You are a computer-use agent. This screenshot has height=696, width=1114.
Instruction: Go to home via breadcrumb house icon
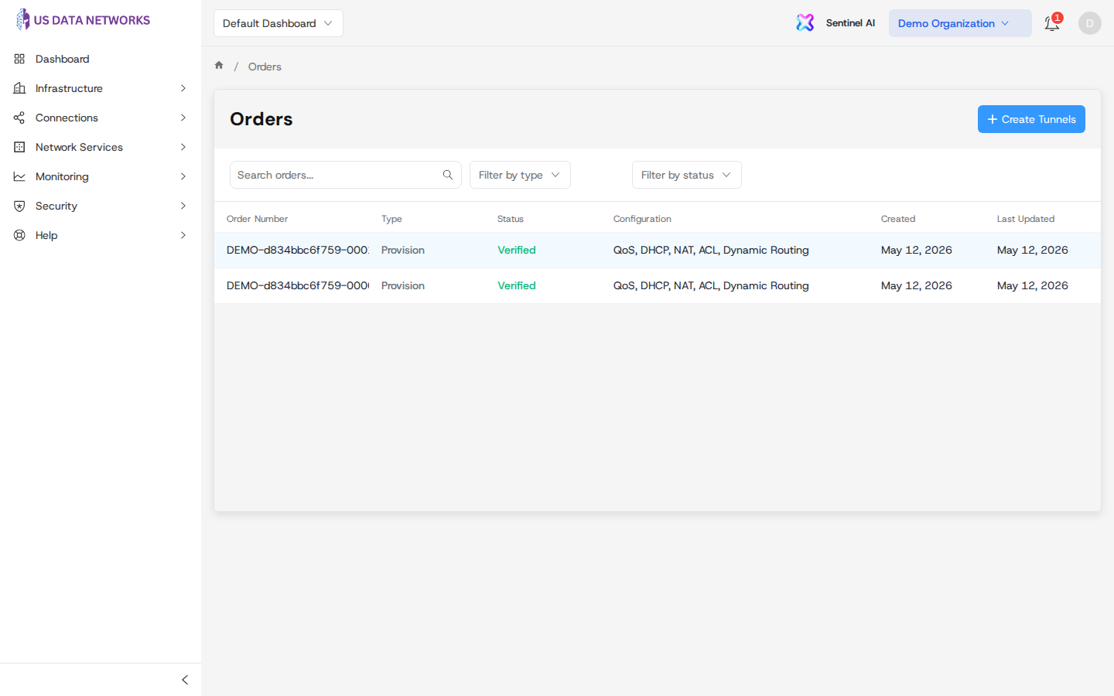pyautogui.click(x=219, y=66)
